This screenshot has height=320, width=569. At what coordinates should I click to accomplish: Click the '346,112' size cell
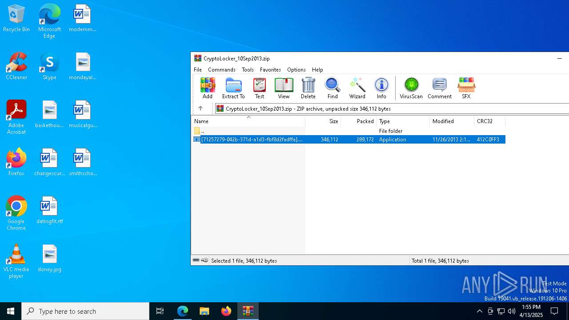[329, 140]
